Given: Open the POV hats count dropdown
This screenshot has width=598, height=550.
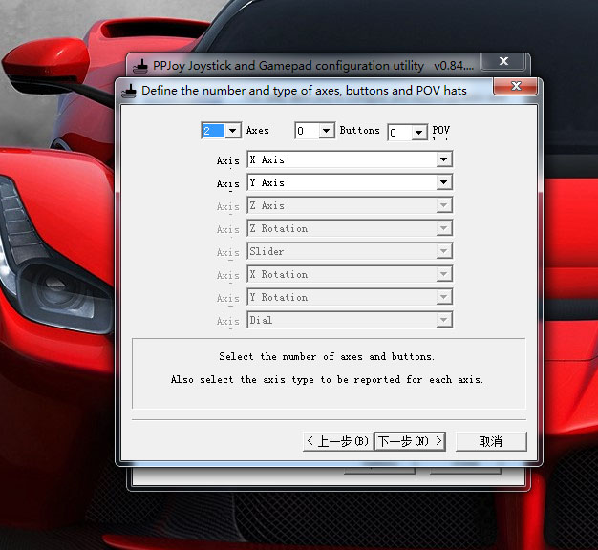Looking at the screenshot, I should point(418,133).
